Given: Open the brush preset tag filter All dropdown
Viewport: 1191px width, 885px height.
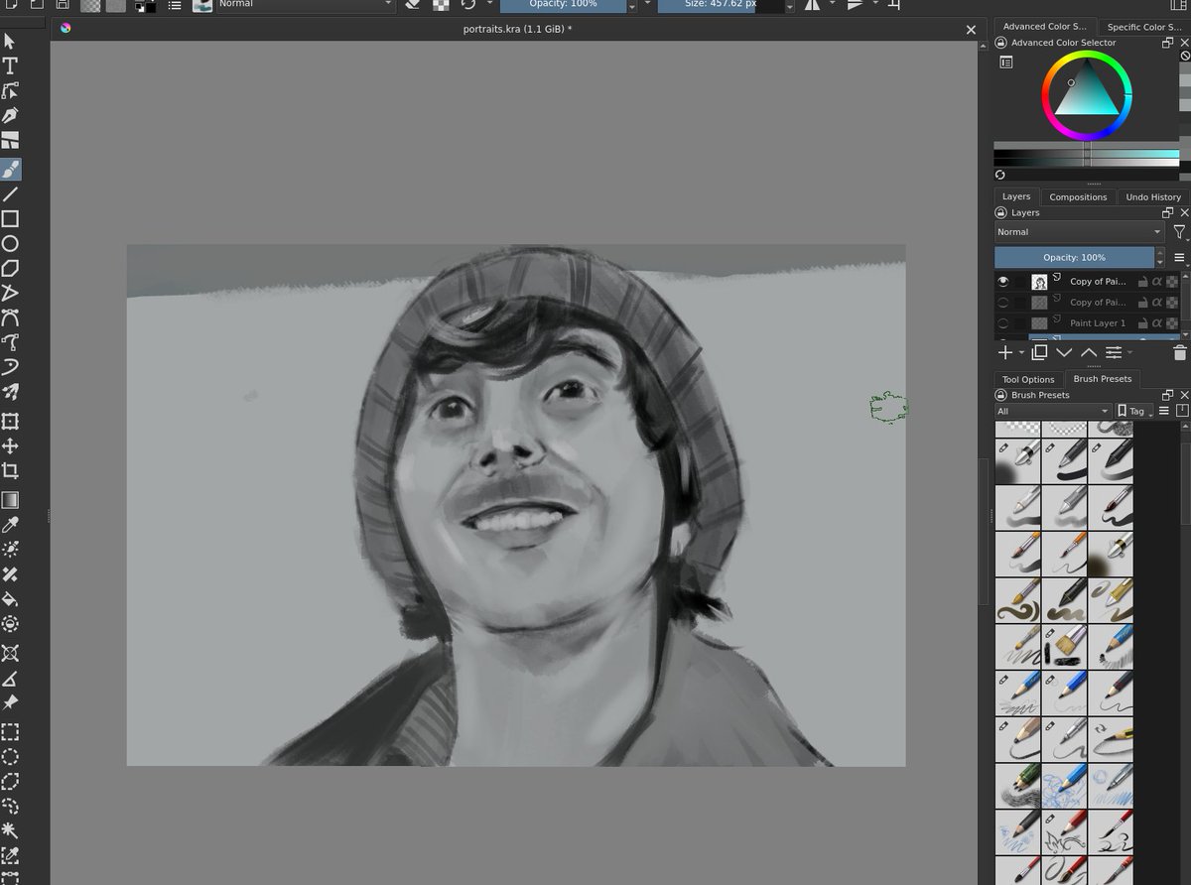Looking at the screenshot, I should [x=1053, y=411].
